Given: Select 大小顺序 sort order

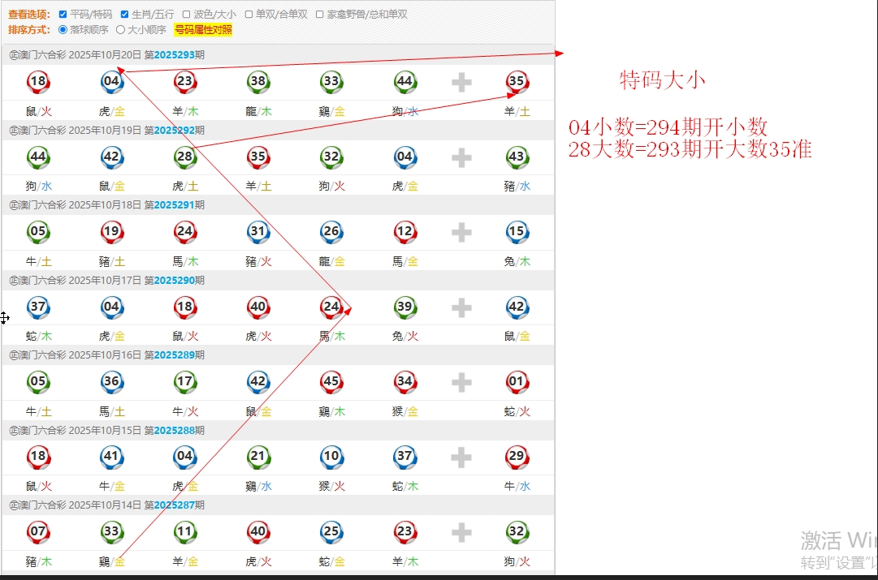Looking at the screenshot, I should (121, 30).
